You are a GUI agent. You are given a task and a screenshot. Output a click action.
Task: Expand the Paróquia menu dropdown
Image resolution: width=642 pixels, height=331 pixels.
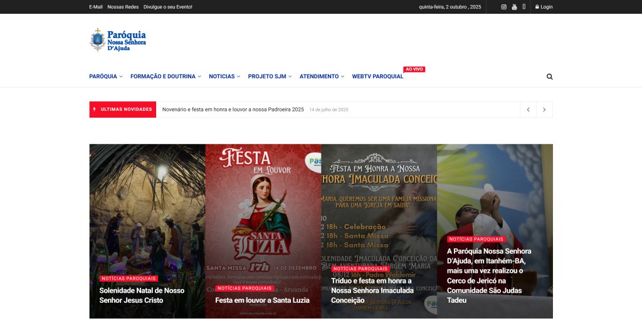(x=105, y=76)
